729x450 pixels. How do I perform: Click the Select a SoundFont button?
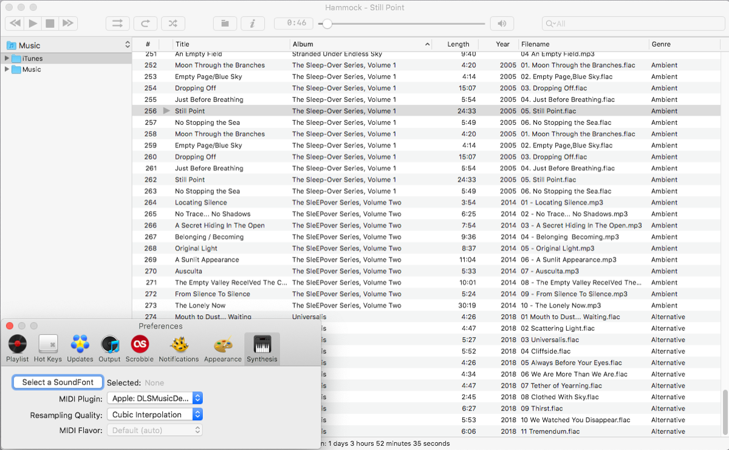pyautogui.click(x=58, y=382)
